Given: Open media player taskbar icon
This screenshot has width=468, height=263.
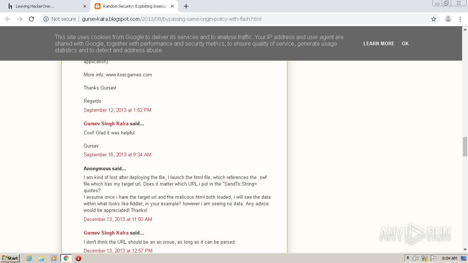Looking at the screenshot, I should pos(53,258).
